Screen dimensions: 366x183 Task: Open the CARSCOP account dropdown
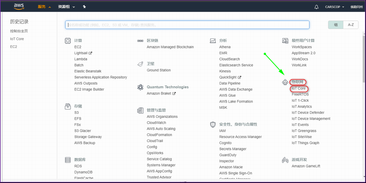335,7
